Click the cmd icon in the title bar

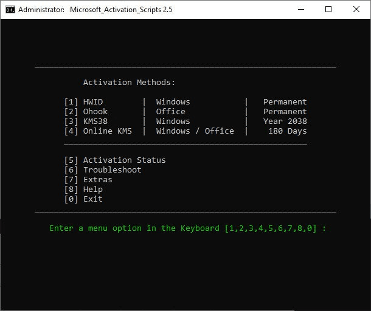coord(10,10)
